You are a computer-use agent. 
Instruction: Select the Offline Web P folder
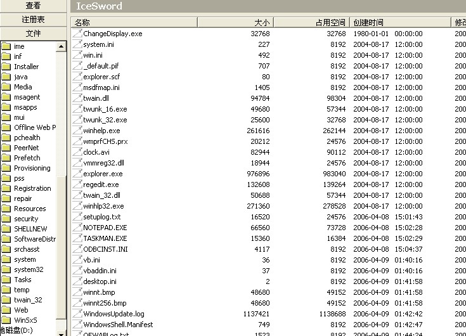click(35, 127)
